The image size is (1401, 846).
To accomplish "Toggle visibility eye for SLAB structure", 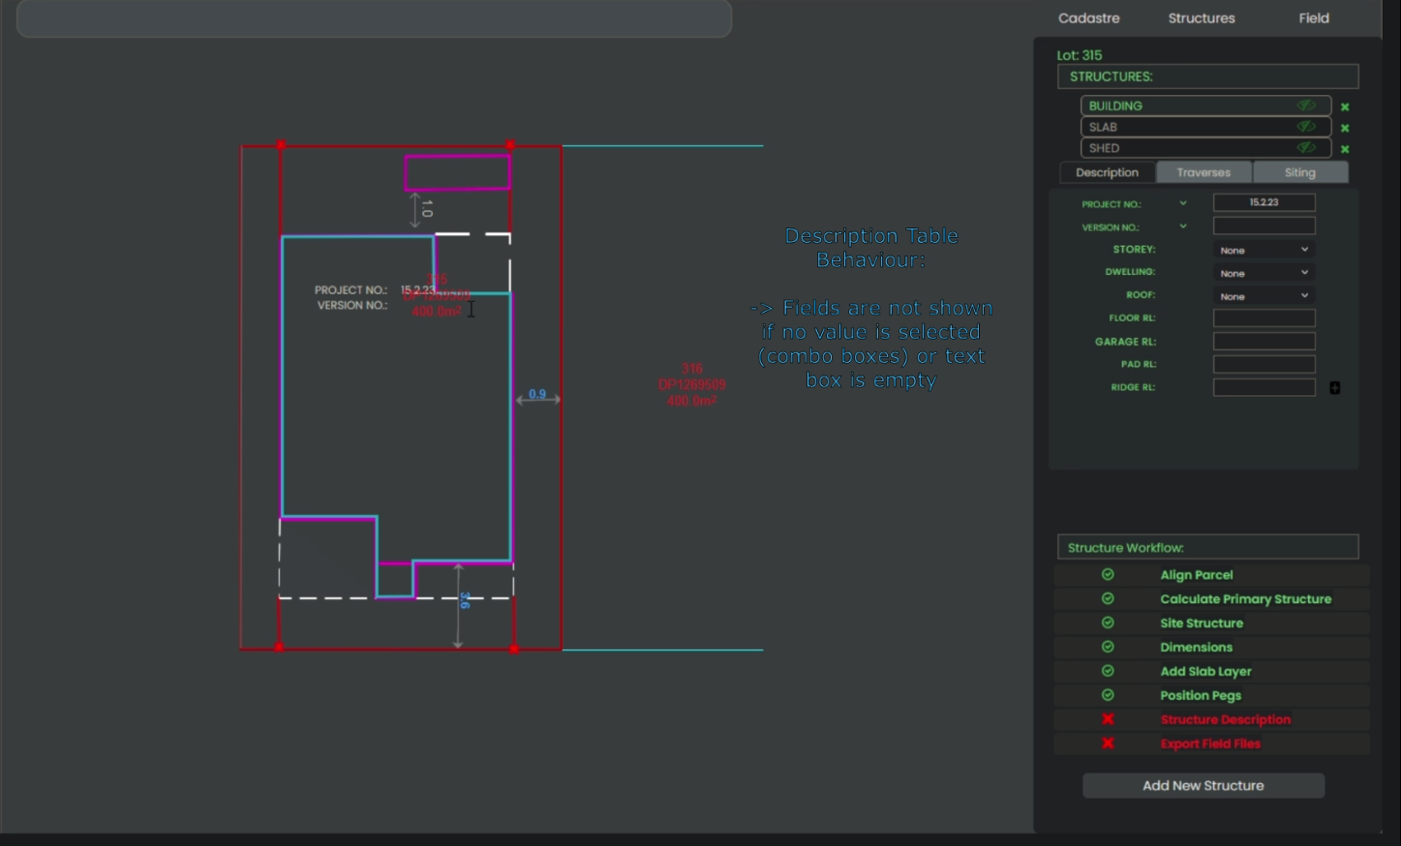I will [x=1306, y=127].
